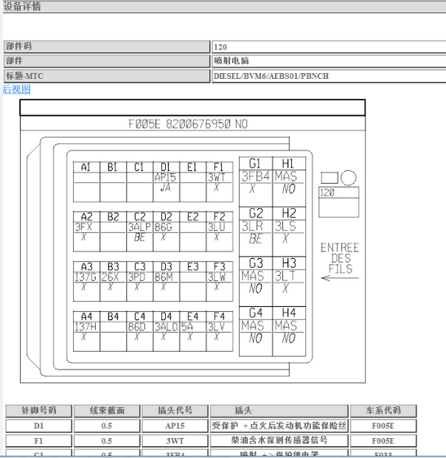The image size is (446, 458).
Task: Click 受保护 +点火后发动机功能保险丝 cell
Action: pos(279,426)
